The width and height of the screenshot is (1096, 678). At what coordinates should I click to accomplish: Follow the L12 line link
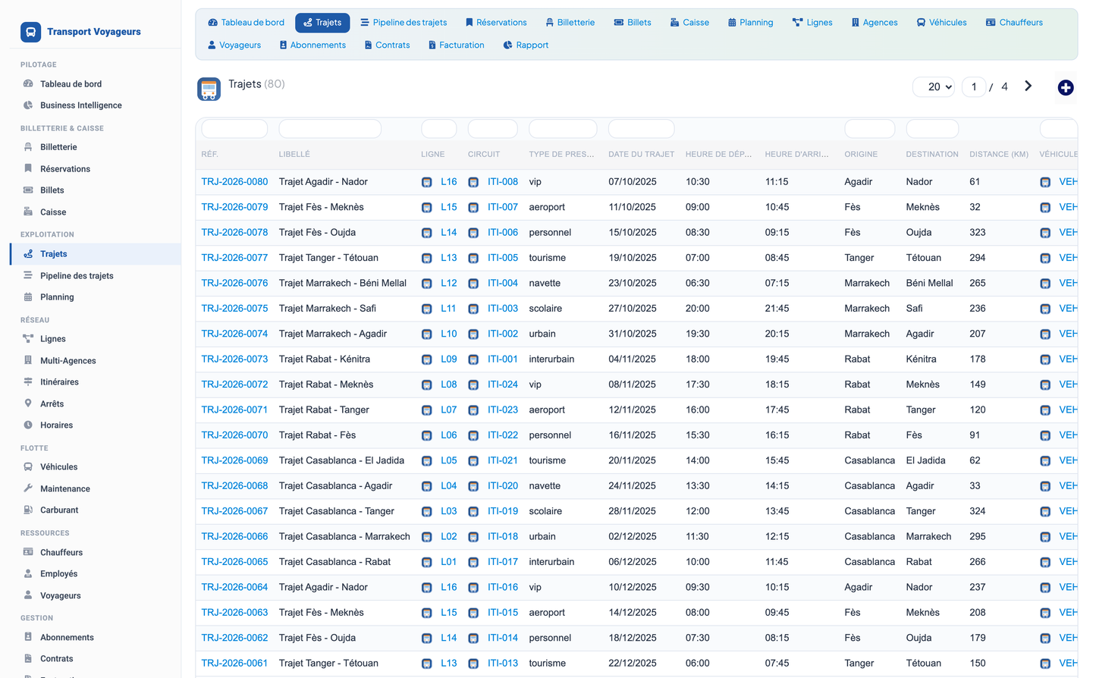tap(449, 283)
